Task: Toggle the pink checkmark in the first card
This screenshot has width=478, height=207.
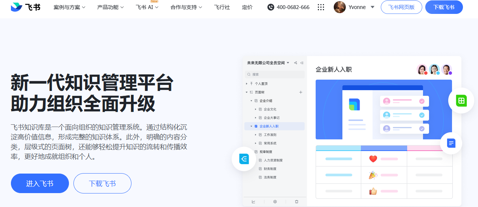Action: tap(422, 101)
